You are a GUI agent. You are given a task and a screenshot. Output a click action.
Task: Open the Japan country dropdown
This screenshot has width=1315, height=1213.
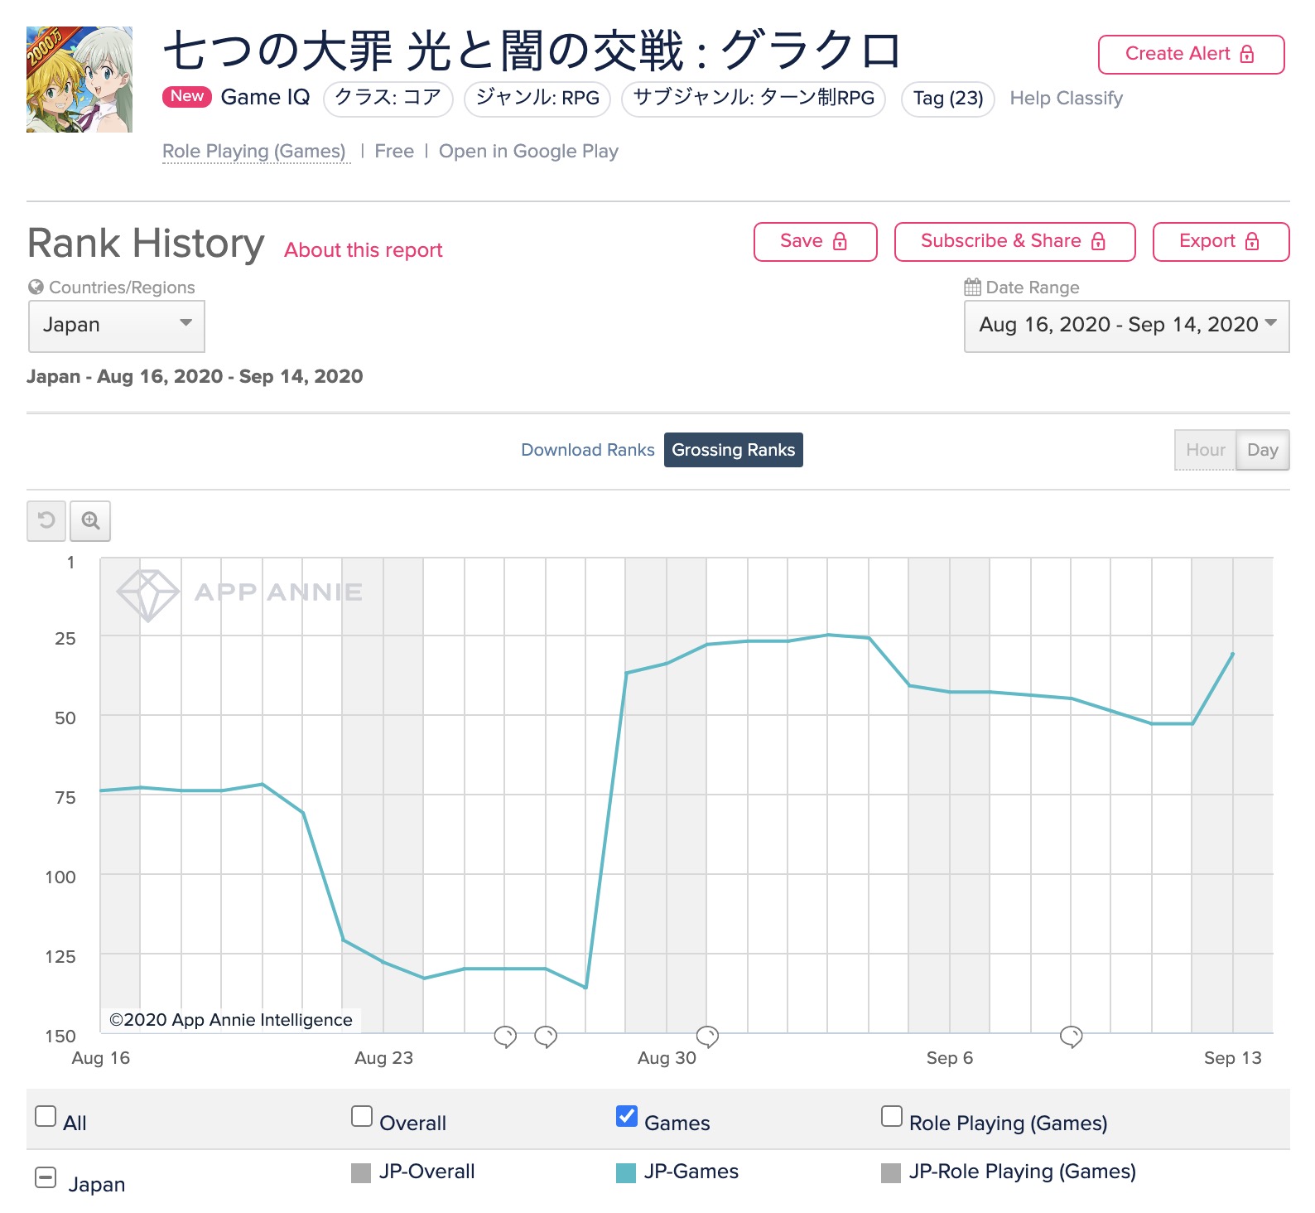117,326
